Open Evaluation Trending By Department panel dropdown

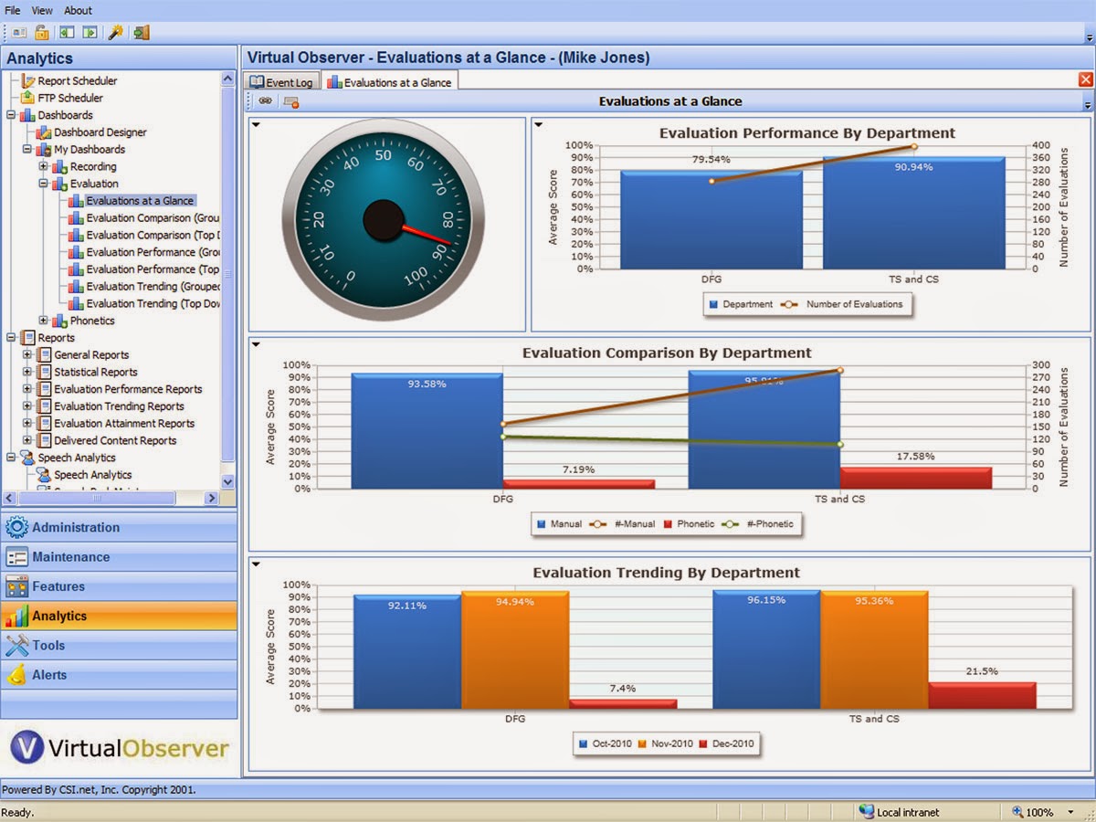click(256, 564)
